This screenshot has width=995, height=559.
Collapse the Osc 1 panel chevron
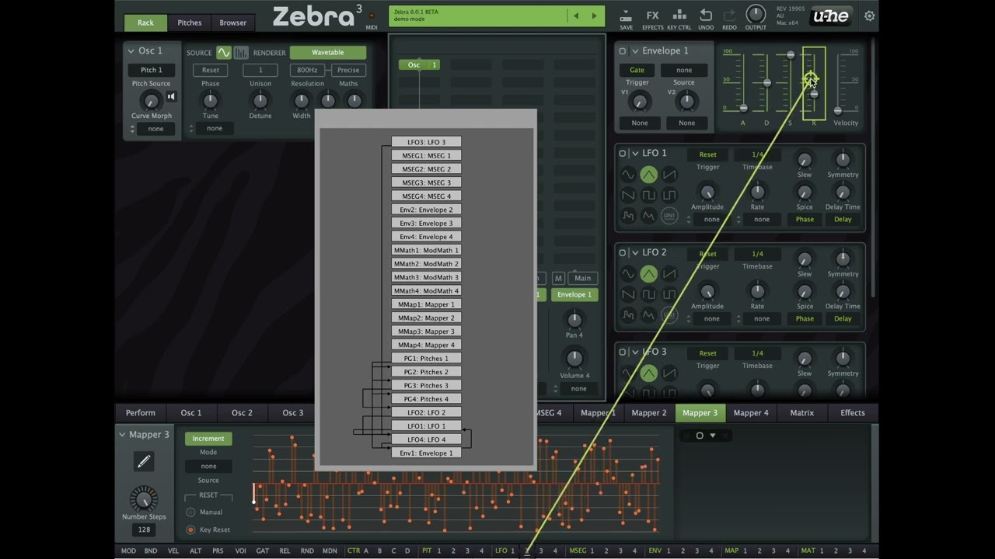tap(131, 51)
